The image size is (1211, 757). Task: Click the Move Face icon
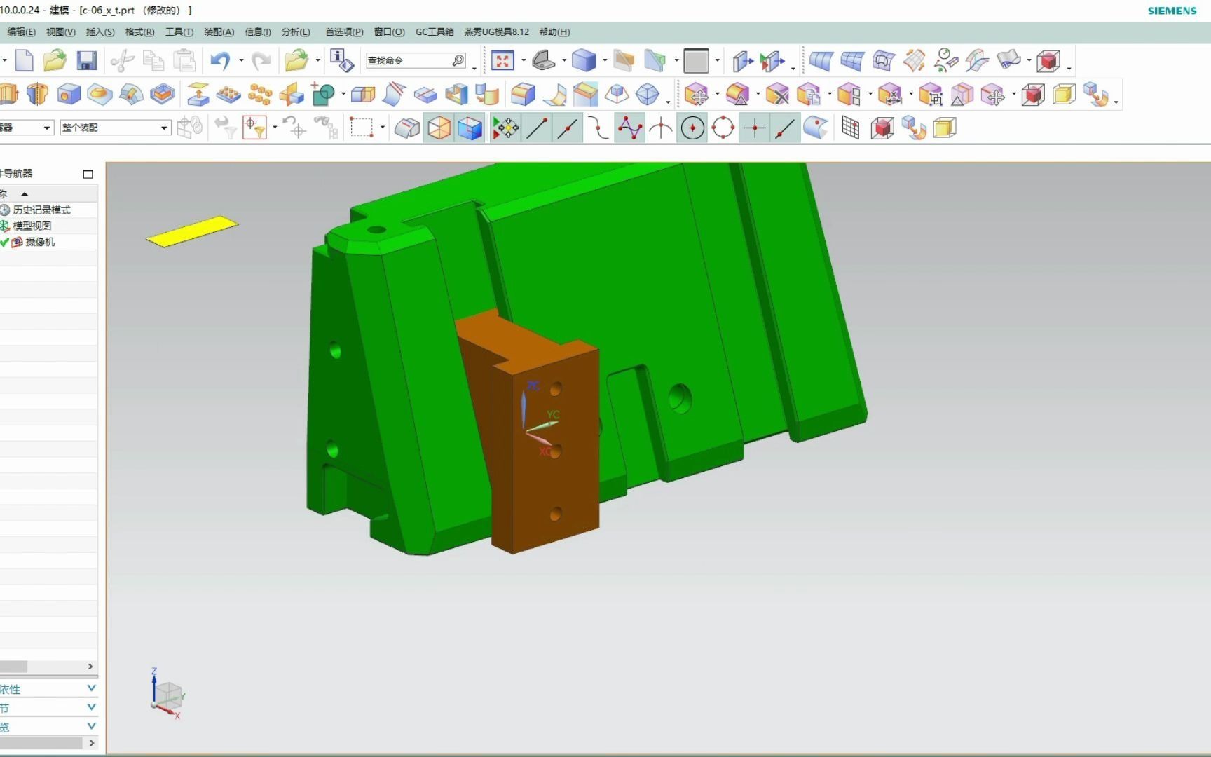(x=697, y=94)
